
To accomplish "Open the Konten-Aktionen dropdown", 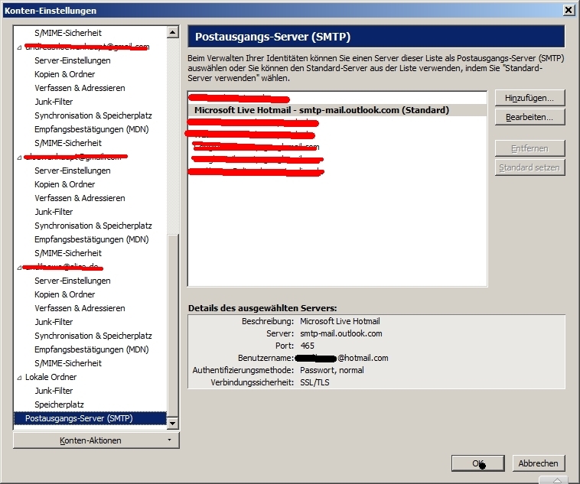I will coord(96,440).
